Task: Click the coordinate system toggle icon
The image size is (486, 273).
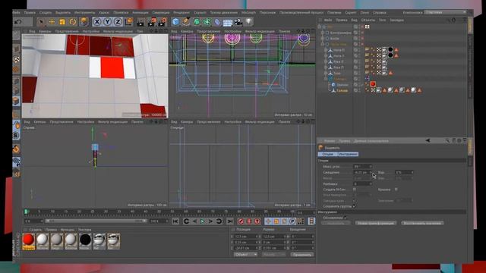Action: [128, 22]
